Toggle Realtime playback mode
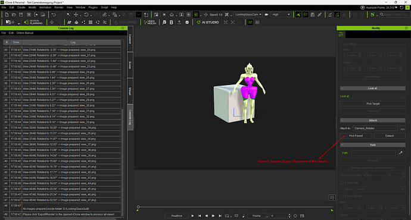 (177, 216)
